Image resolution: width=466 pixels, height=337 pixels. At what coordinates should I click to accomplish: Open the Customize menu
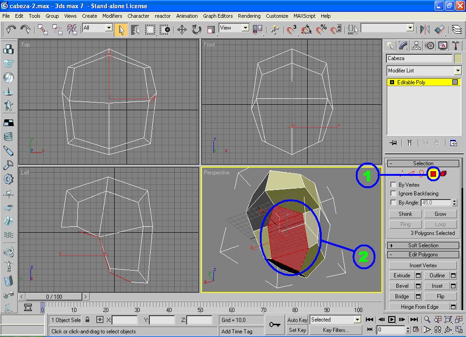coord(277,16)
